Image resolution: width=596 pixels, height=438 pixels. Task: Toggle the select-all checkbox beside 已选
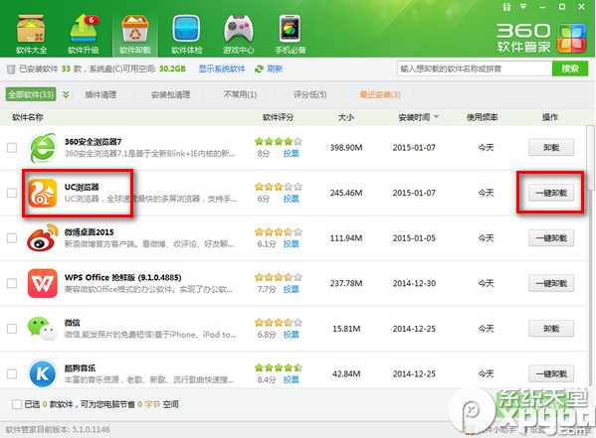(17, 404)
